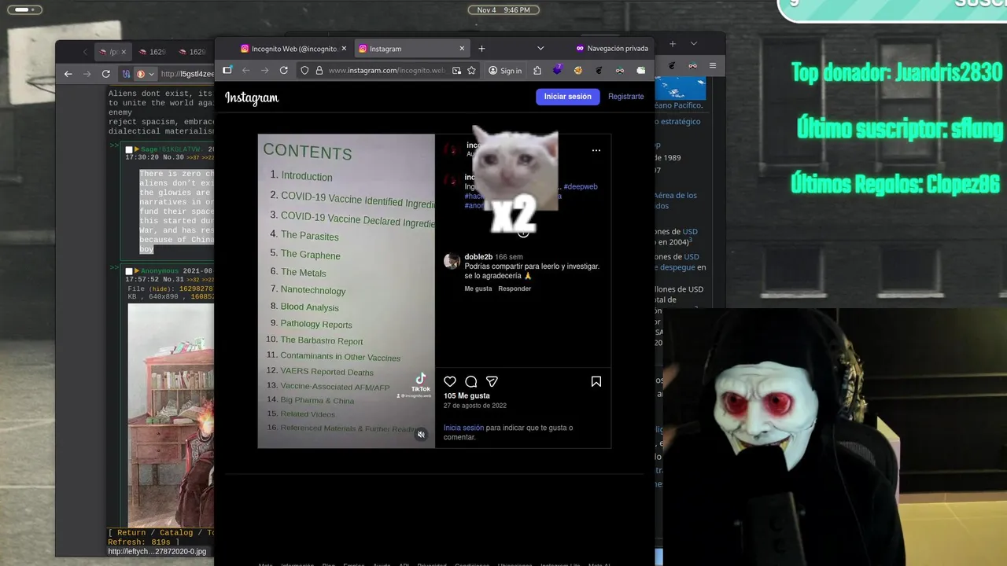Unmute the video with the speaker icon
The width and height of the screenshot is (1007, 566).
point(421,434)
